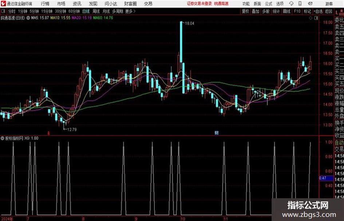The image size is (344, 221).
Task: Switch to the 月线 monthly tab
Action: point(106,11)
